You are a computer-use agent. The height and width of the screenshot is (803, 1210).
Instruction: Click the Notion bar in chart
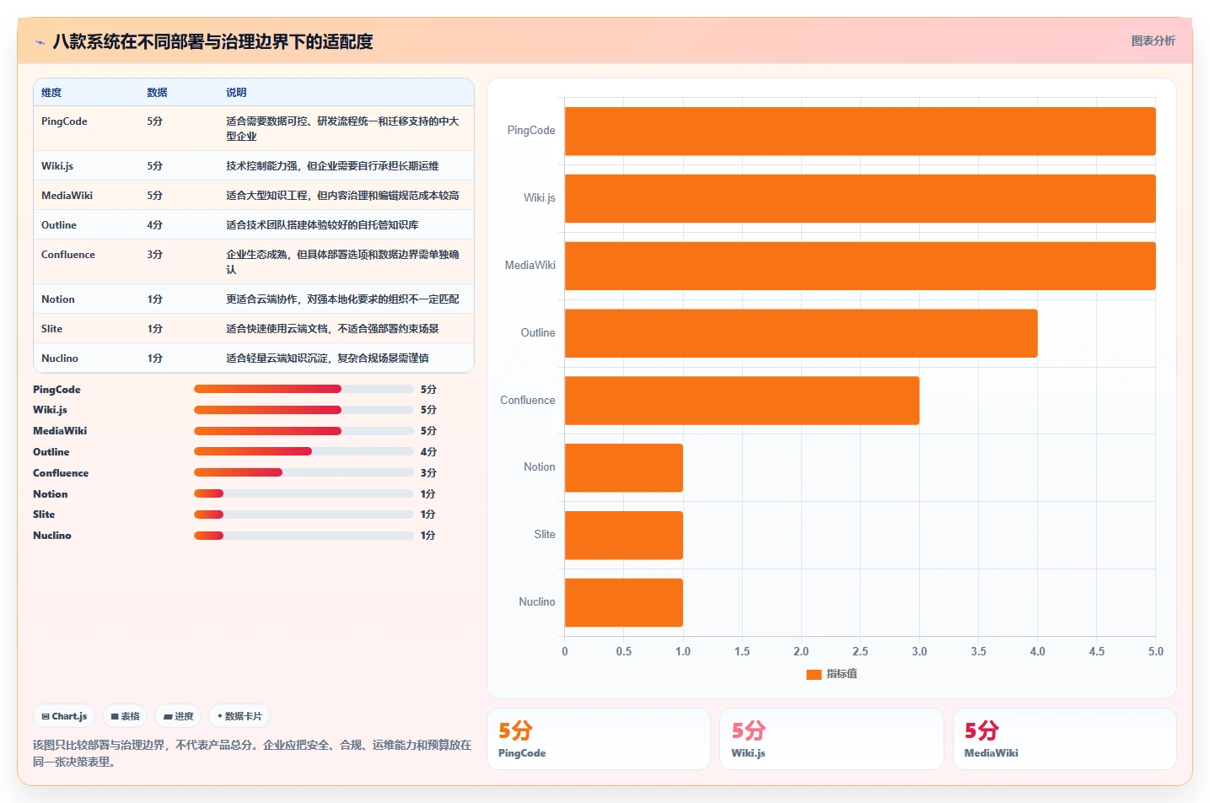(624, 467)
